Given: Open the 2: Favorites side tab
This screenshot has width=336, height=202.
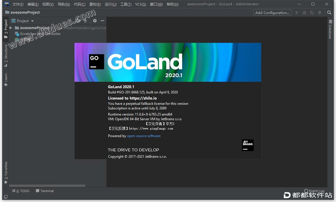Looking at the screenshot, I should 6,173.
